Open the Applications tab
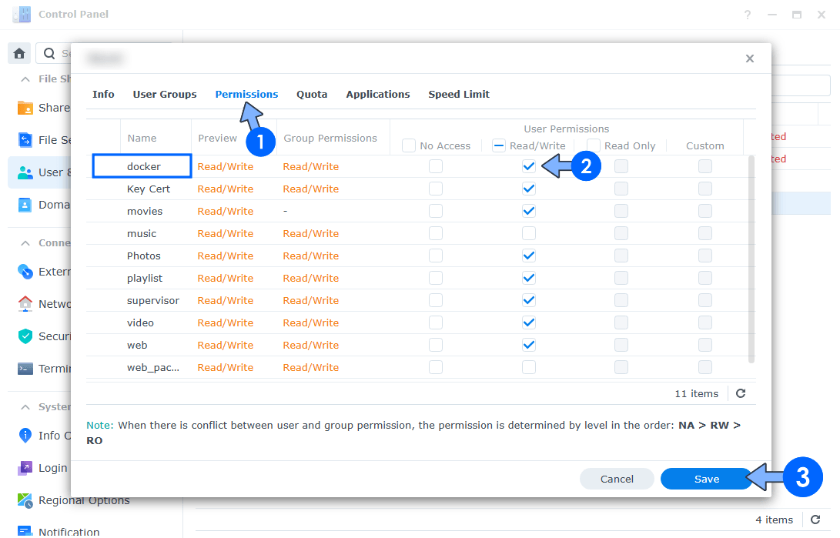 [x=378, y=94]
